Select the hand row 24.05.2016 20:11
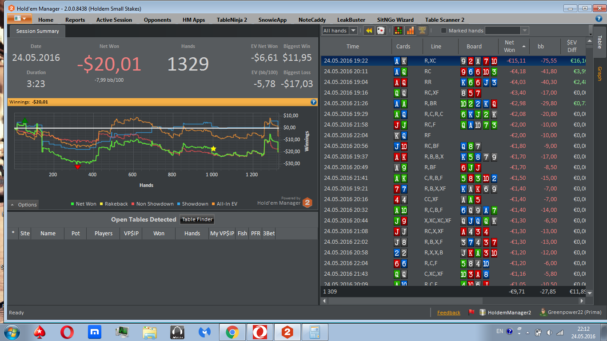The width and height of the screenshot is (607, 341). click(453, 71)
